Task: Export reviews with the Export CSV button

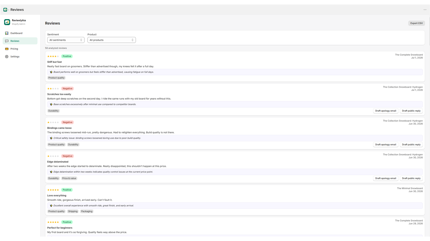Action: click(x=417, y=23)
